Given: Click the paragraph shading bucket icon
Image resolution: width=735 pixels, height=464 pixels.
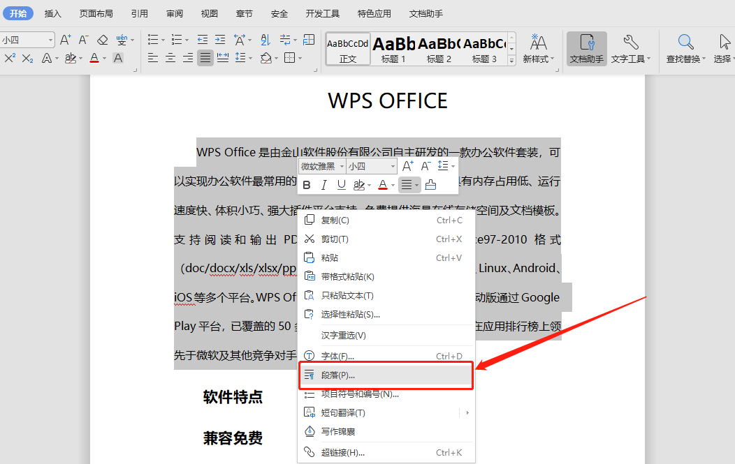Looking at the screenshot, I should point(265,58).
